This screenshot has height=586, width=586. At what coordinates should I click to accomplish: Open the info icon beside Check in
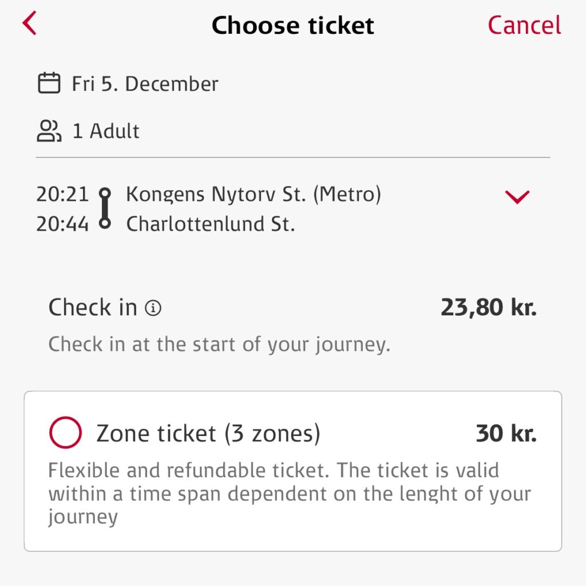[x=153, y=307]
